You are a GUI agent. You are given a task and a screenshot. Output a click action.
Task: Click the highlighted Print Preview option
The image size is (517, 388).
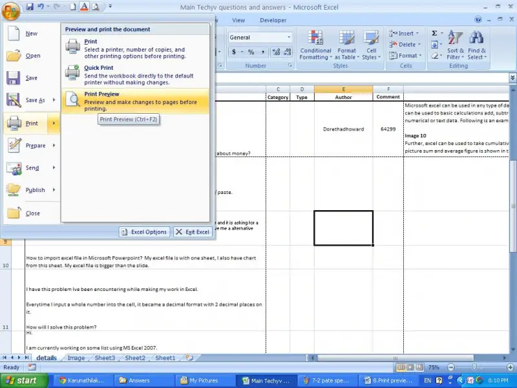(x=135, y=101)
